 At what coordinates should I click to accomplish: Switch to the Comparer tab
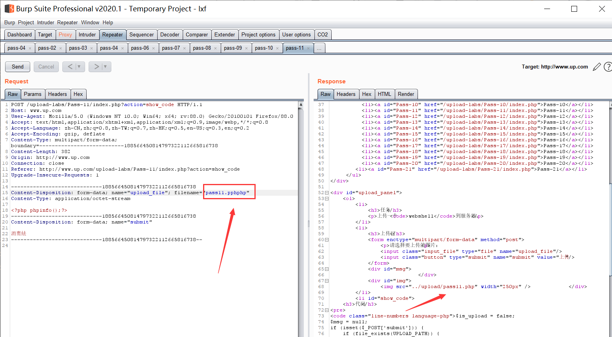(197, 34)
